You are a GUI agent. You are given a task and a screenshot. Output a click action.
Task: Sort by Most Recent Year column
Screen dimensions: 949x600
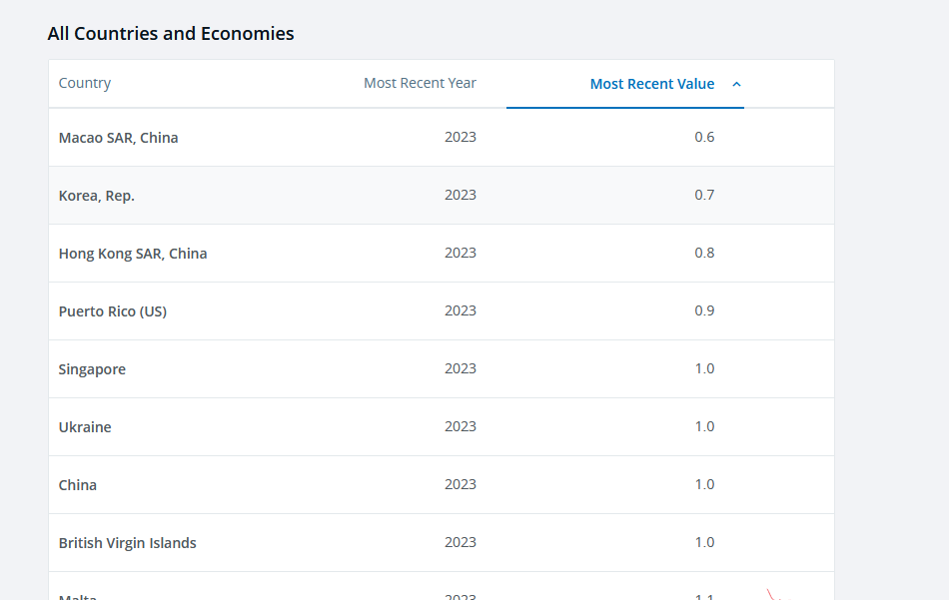point(420,84)
